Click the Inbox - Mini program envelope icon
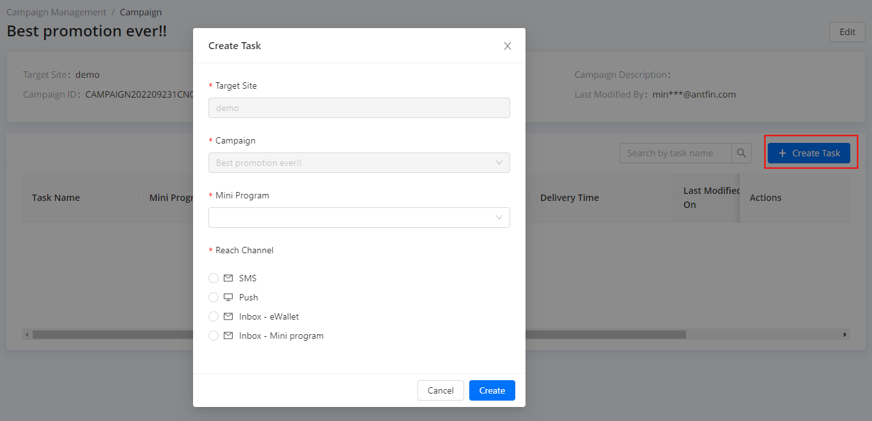Viewport: 872px width, 421px height. [x=228, y=336]
